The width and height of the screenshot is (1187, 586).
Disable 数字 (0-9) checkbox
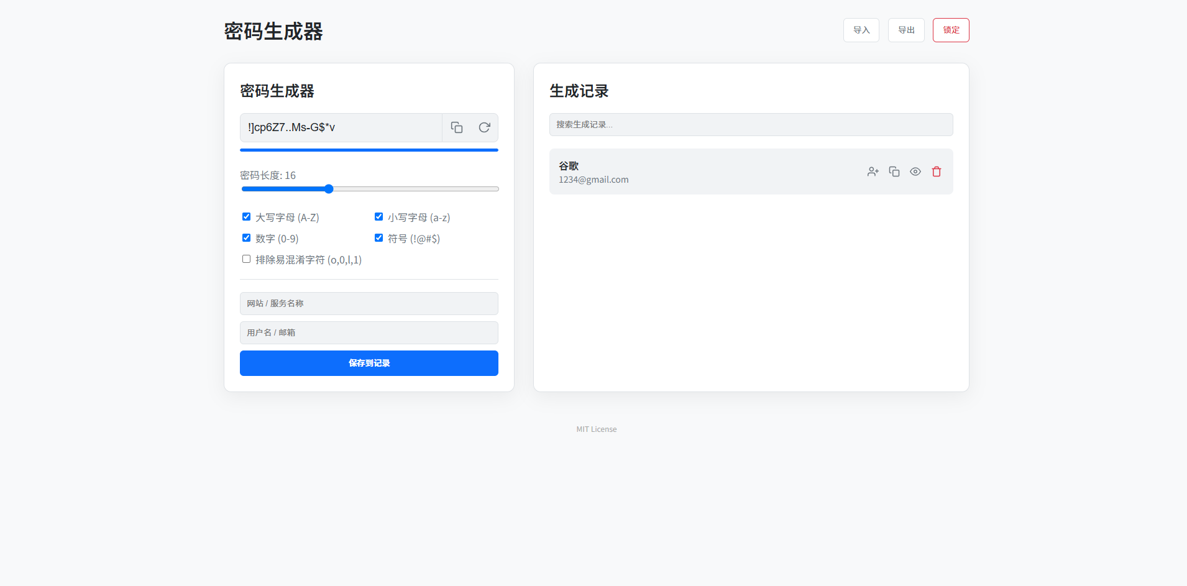pyautogui.click(x=246, y=237)
